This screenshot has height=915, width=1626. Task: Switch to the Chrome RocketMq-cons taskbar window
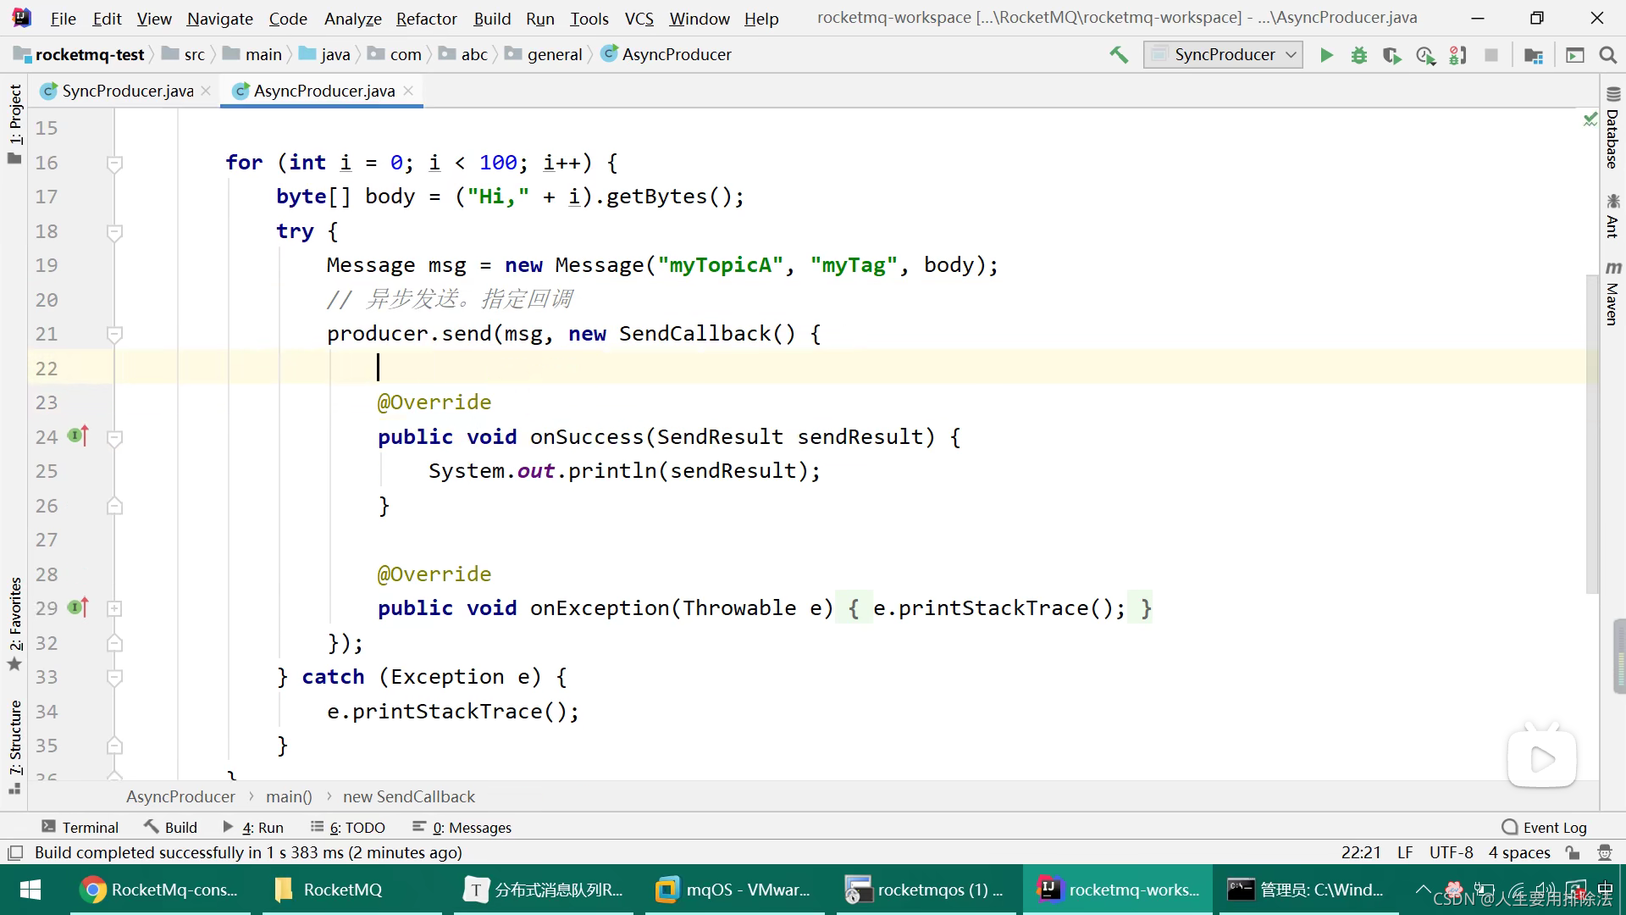click(160, 890)
